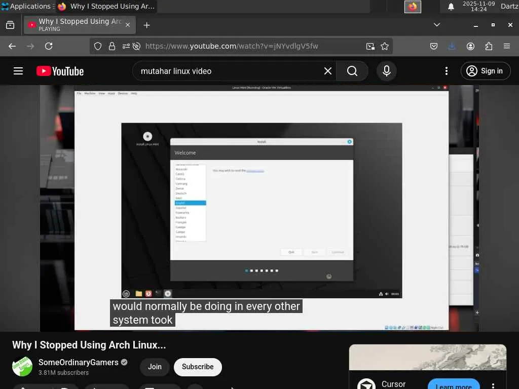Screen dimensions: 519x389
Task: Open a new tab with plus button
Action: coord(146,25)
